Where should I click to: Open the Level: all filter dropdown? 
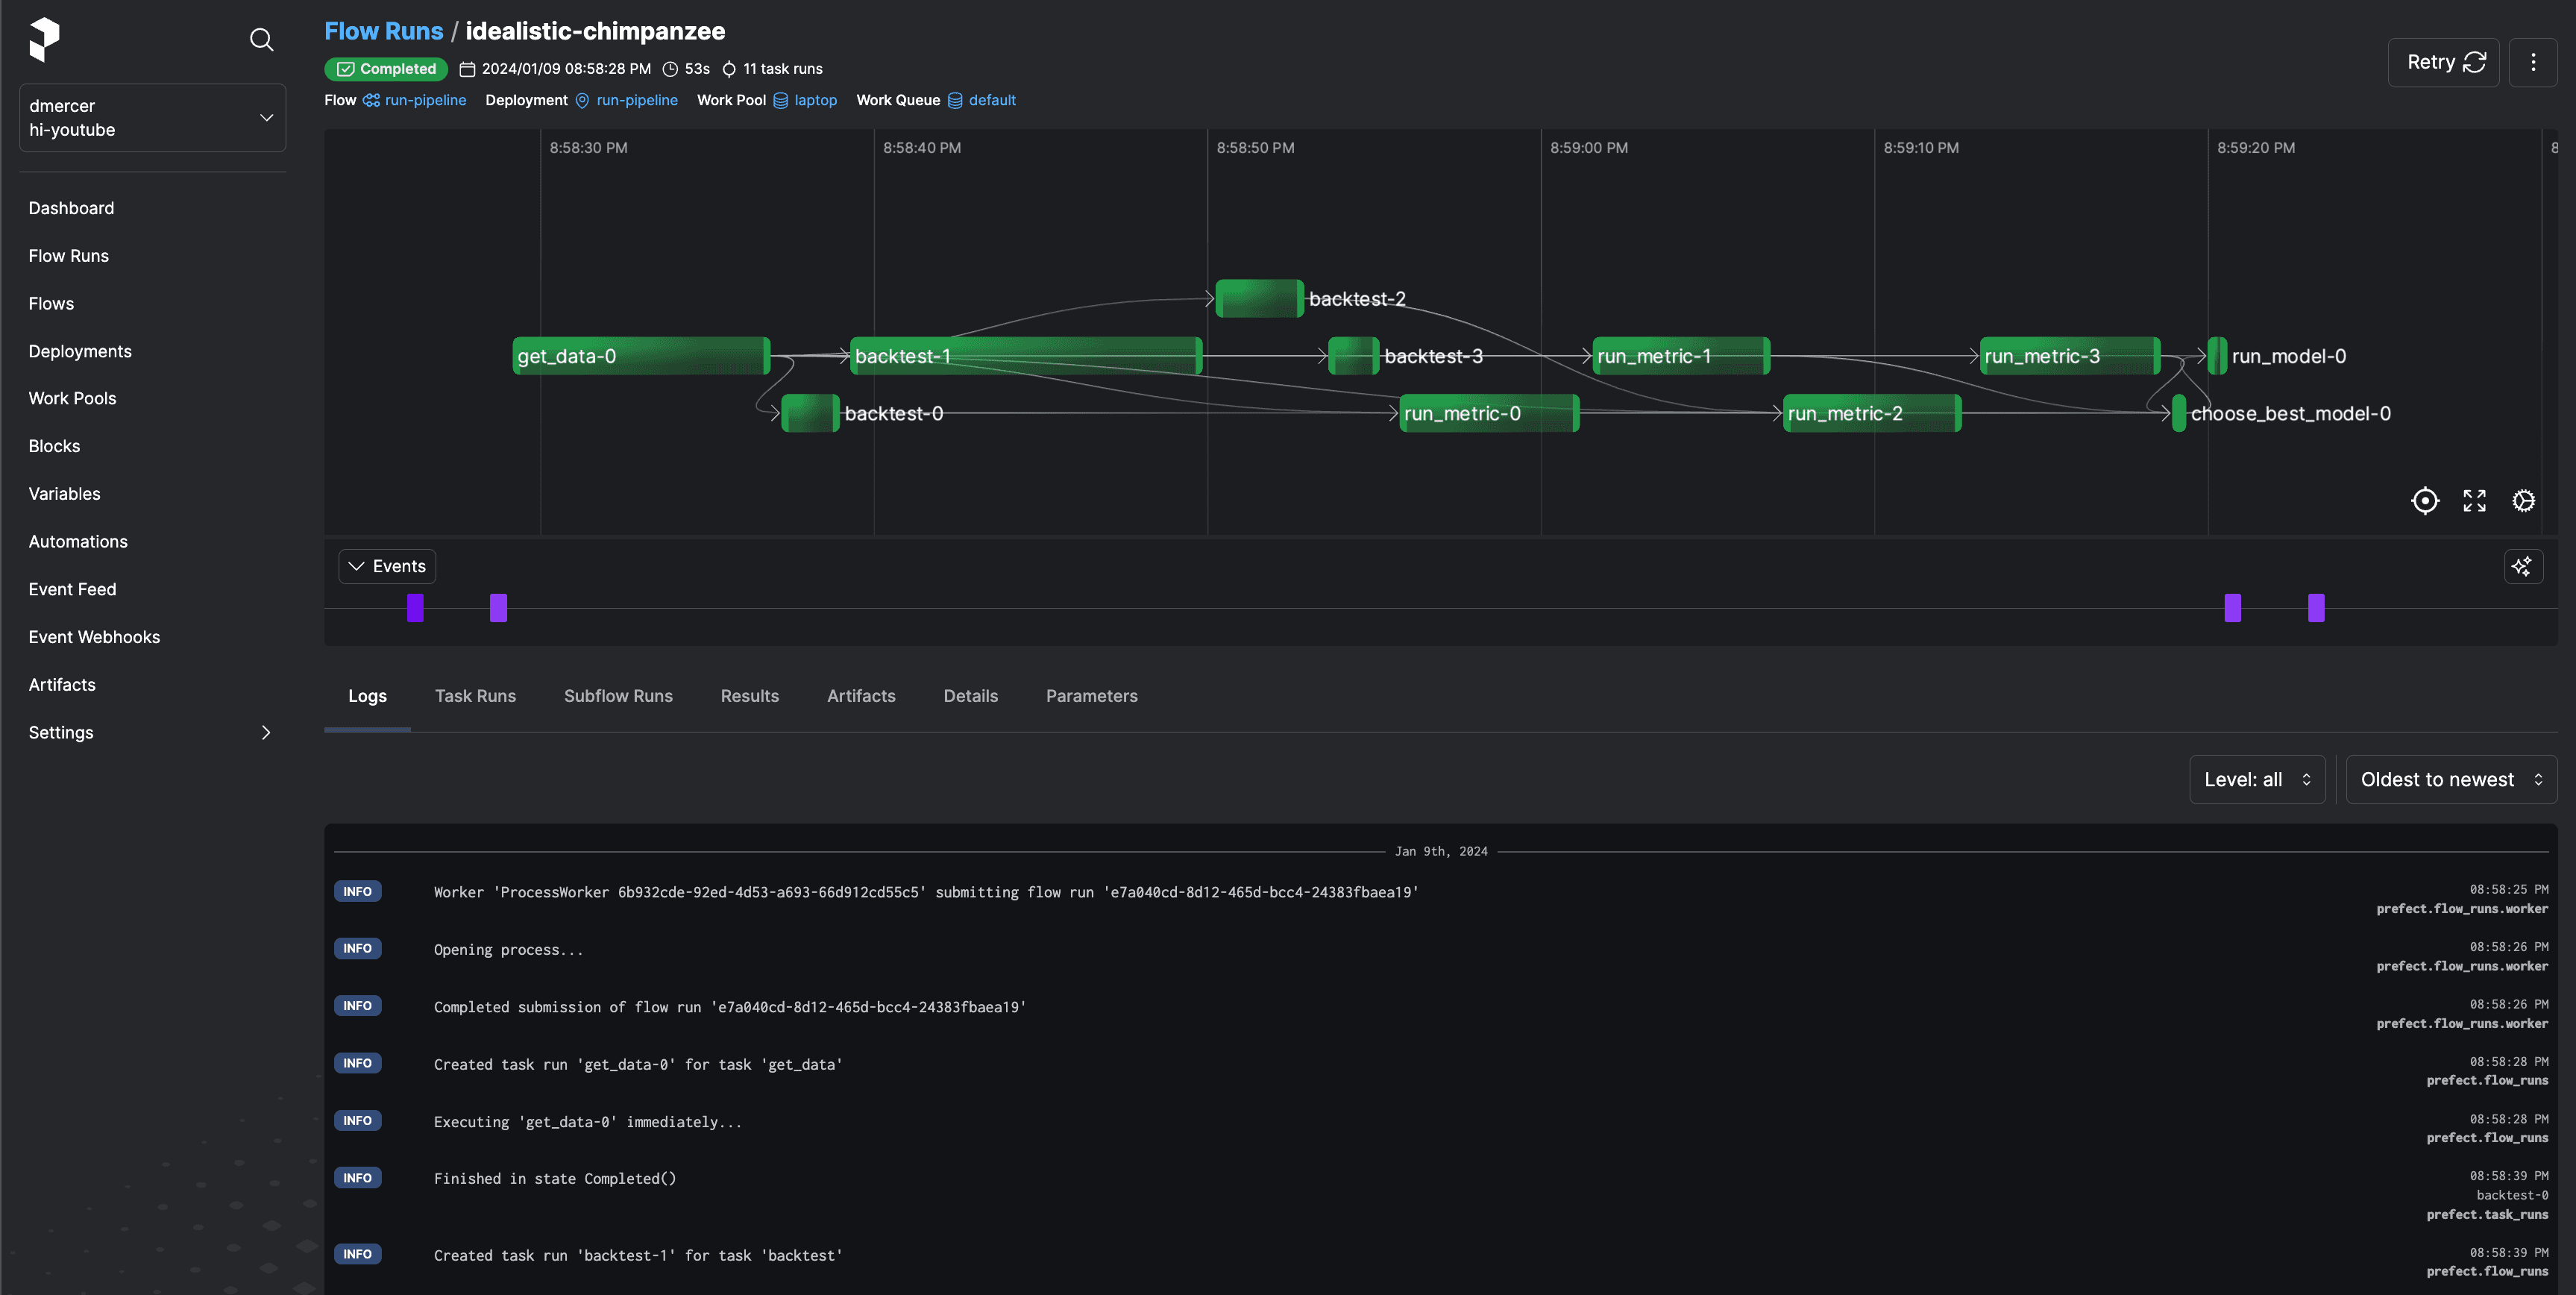(x=2257, y=779)
